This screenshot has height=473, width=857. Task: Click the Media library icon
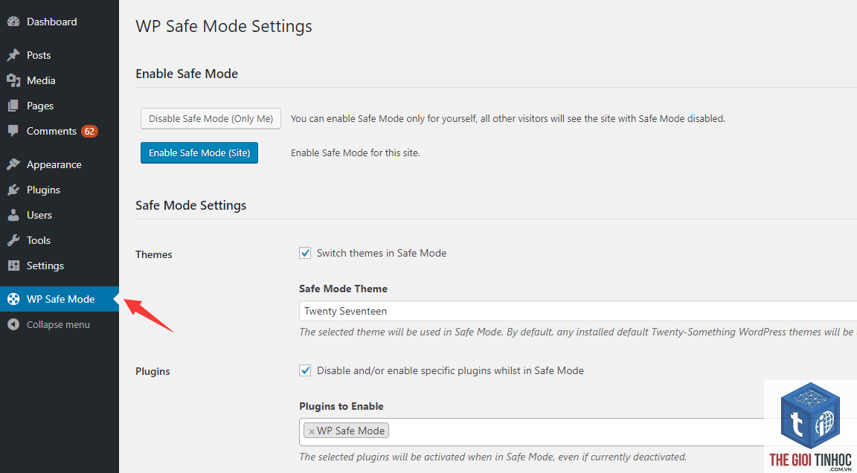[x=13, y=80]
